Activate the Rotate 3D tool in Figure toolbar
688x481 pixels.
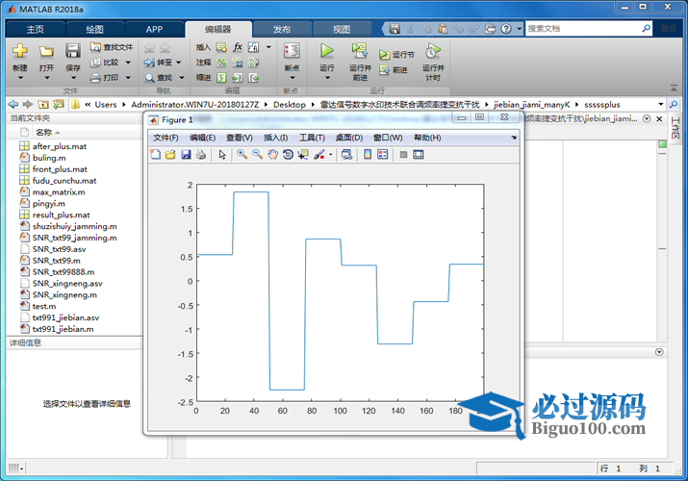pos(288,154)
